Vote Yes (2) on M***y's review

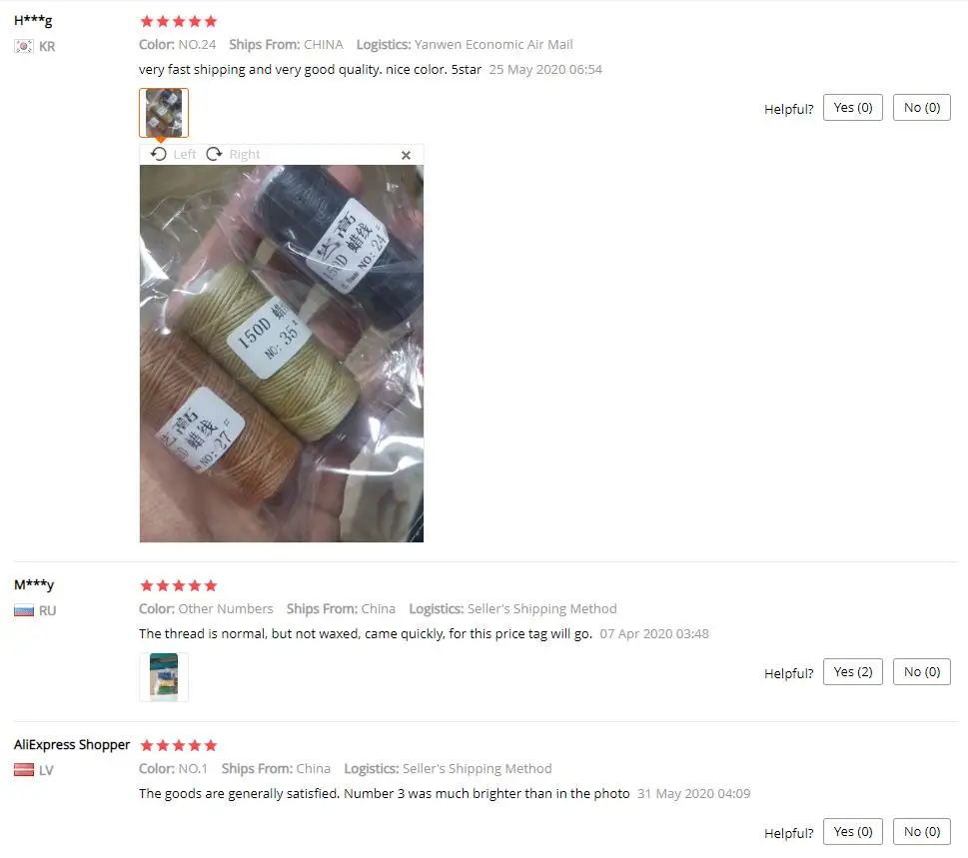tap(852, 671)
